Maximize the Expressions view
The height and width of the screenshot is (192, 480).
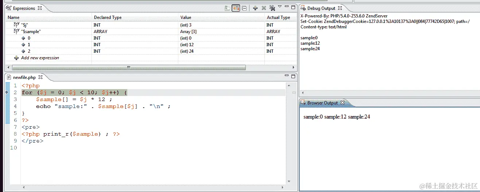point(293,7)
